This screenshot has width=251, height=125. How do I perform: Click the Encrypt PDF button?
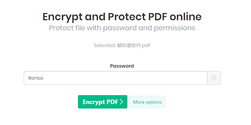(x=103, y=102)
